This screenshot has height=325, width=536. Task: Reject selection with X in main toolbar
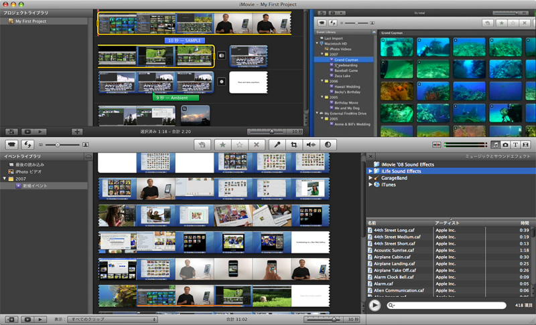[x=257, y=144]
